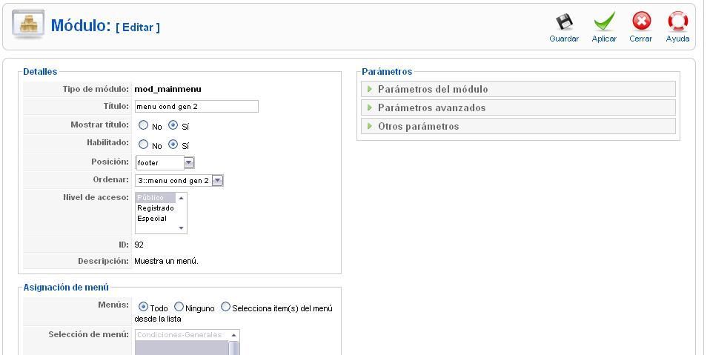Set Habilitado to No
Screen dimensions: 710x355
pyautogui.click(x=143, y=145)
